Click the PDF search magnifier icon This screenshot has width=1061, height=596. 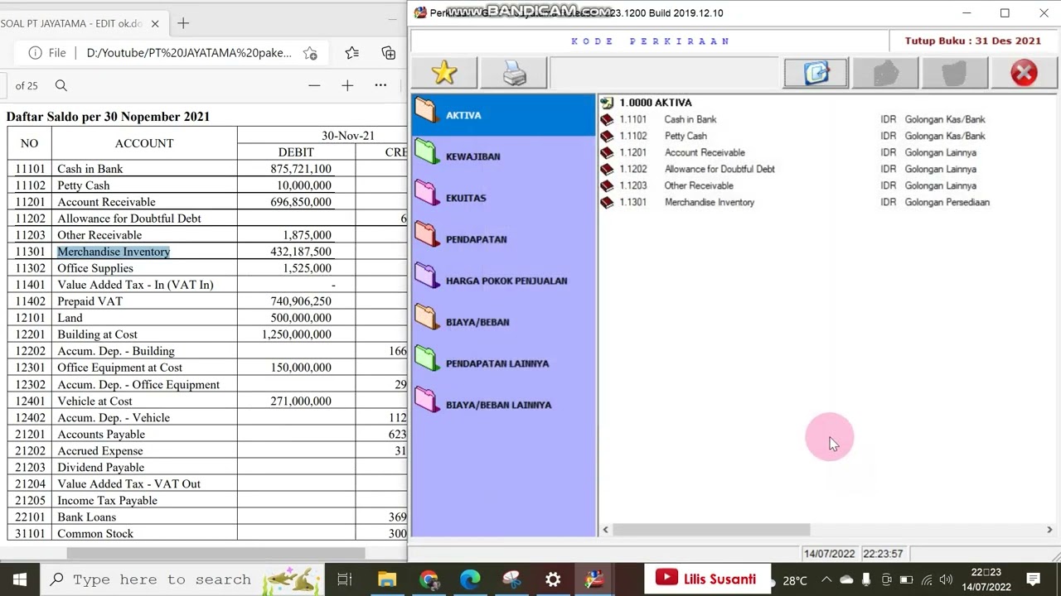(x=61, y=85)
